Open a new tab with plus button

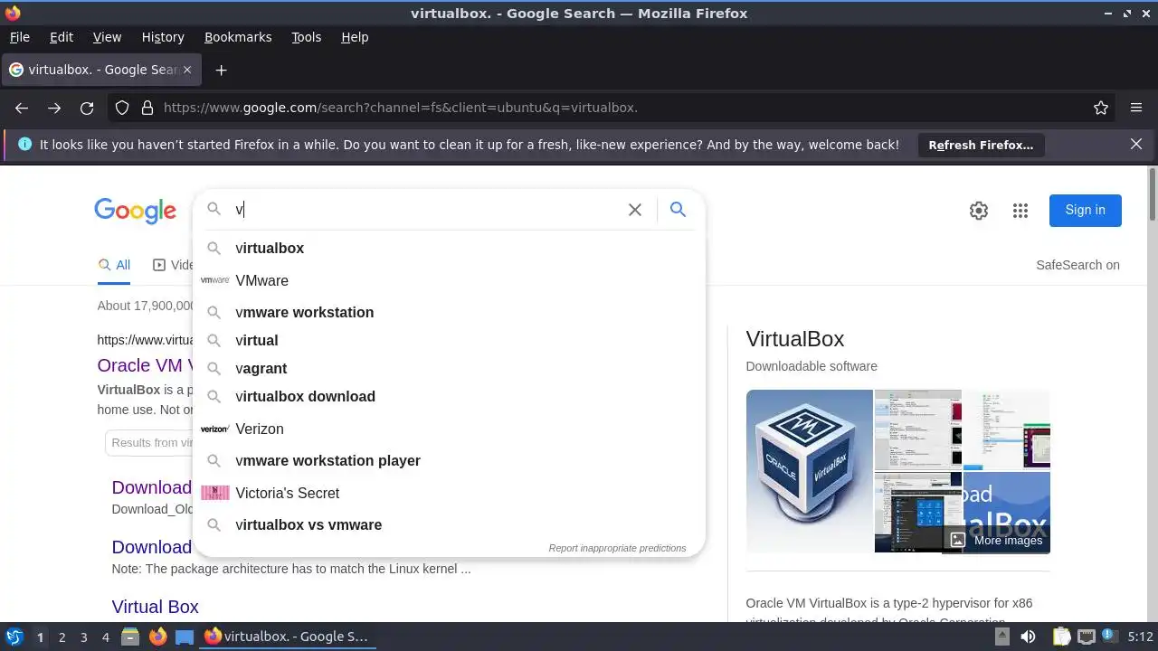coord(221,70)
